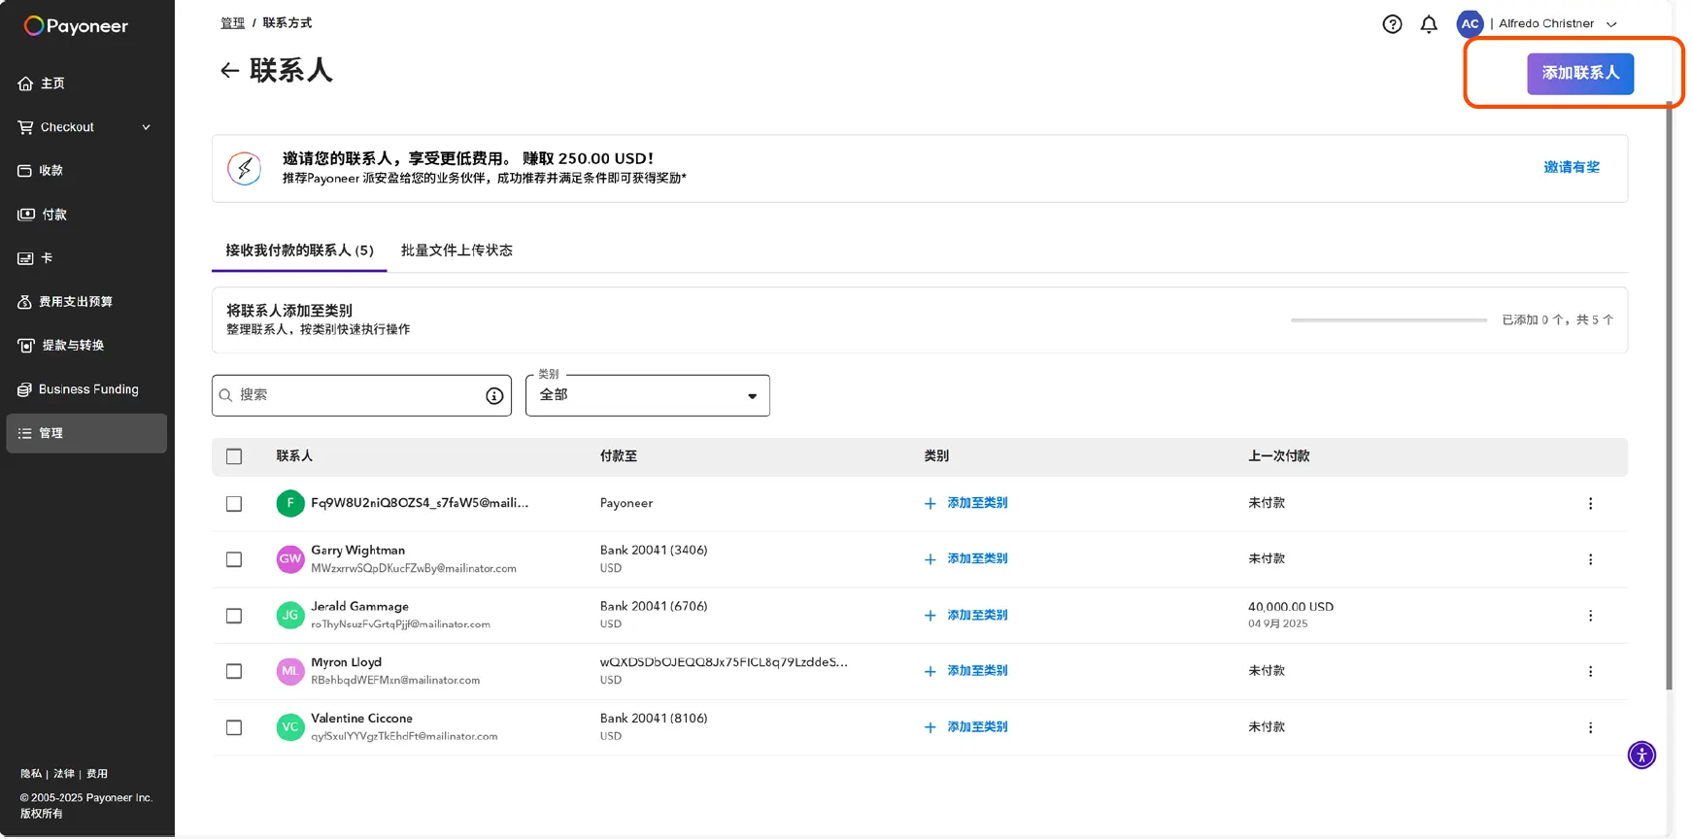Expand the Checkout sidebar menu
Viewport: 1692px width, 839px height.
click(85, 127)
